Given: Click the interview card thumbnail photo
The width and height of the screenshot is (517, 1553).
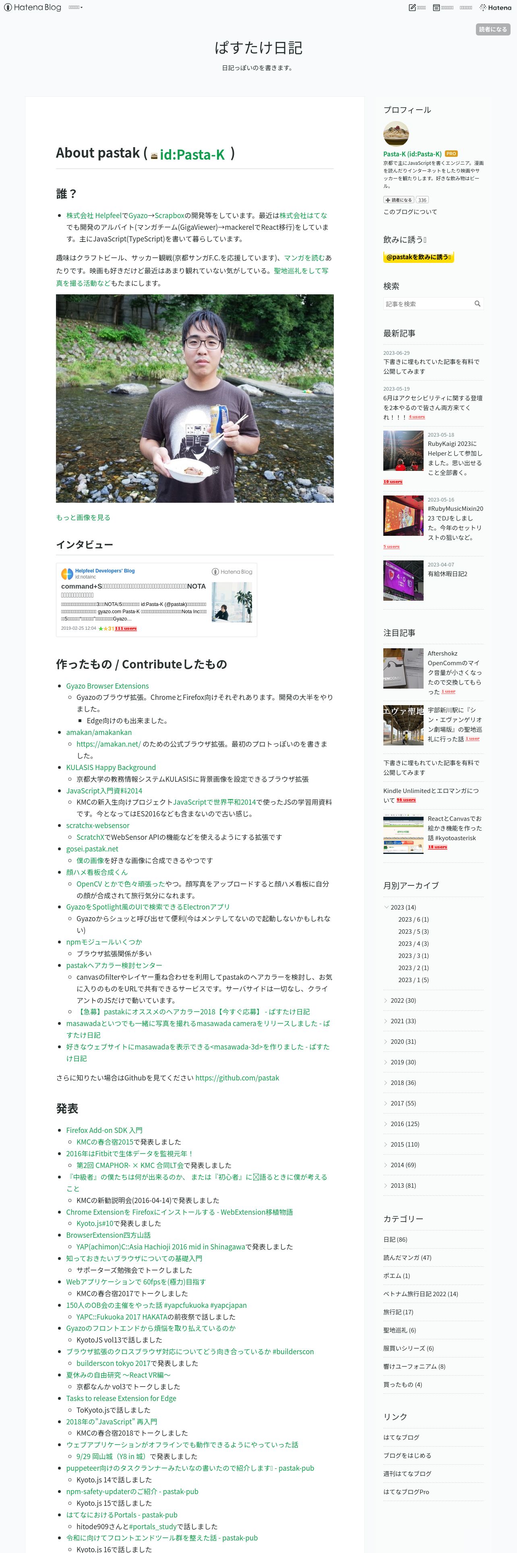Looking at the screenshot, I should (232, 602).
